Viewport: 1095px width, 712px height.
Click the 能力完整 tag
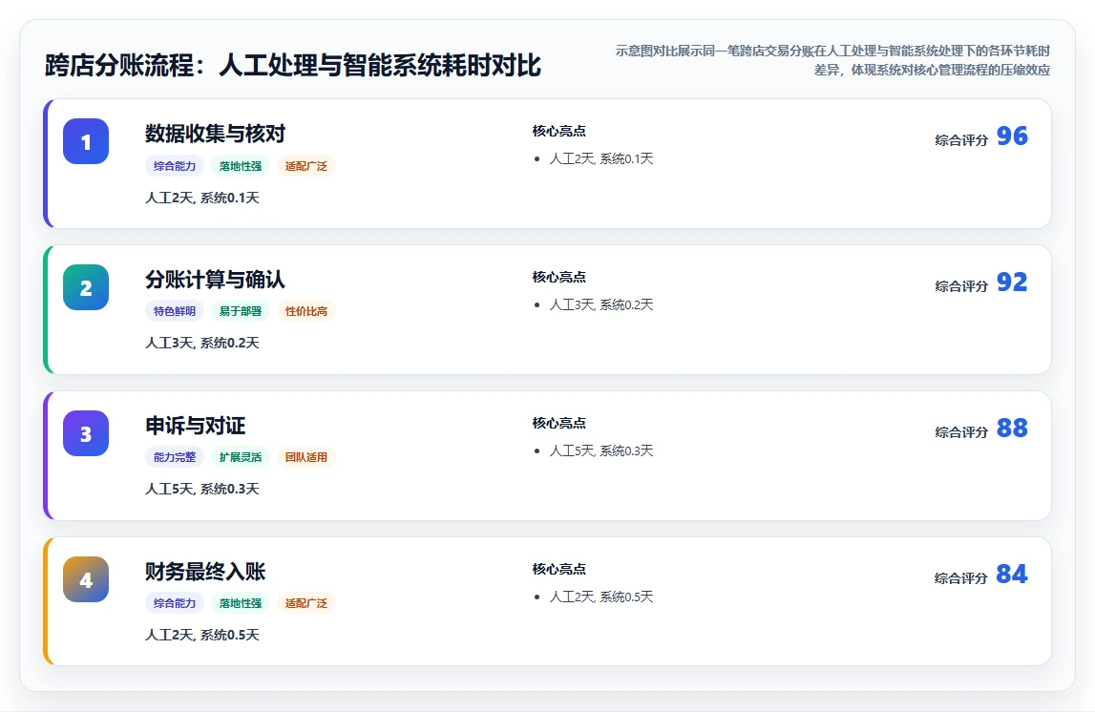(175, 457)
